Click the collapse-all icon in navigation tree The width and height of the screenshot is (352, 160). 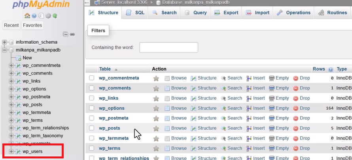pos(66,34)
